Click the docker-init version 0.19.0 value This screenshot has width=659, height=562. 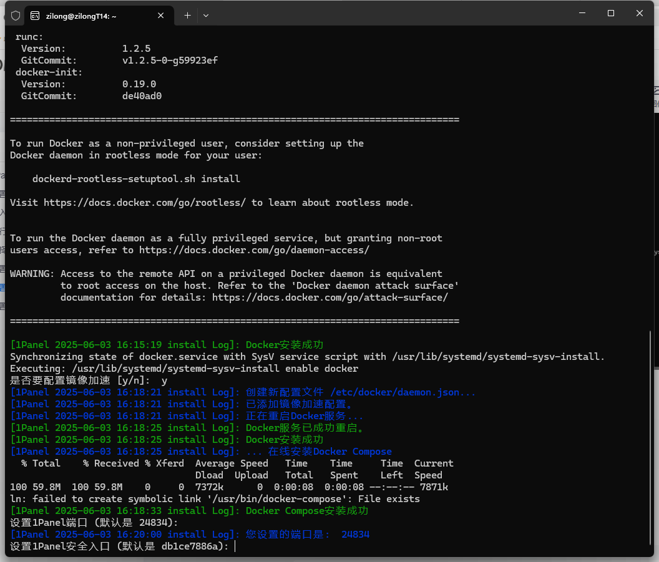pos(139,84)
